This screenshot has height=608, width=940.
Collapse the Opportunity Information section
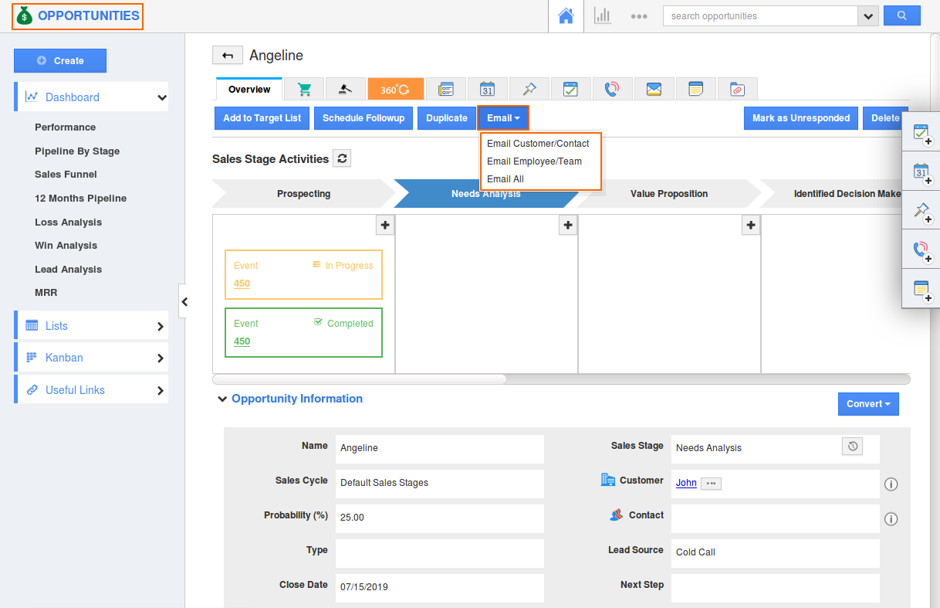(222, 399)
